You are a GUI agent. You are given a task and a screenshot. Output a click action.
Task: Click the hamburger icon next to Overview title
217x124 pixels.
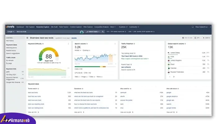[x=27, y=38]
